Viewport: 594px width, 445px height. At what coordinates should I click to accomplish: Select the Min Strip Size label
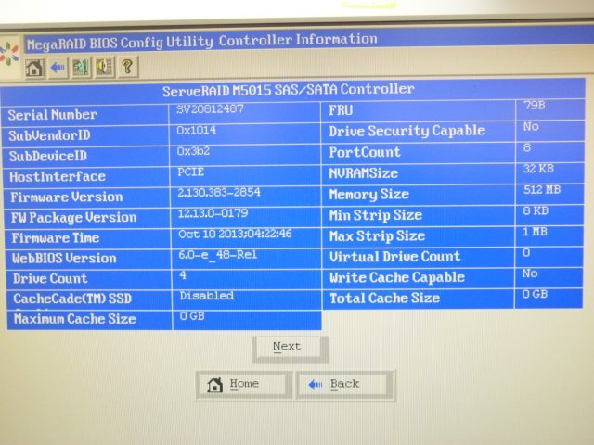(376, 215)
